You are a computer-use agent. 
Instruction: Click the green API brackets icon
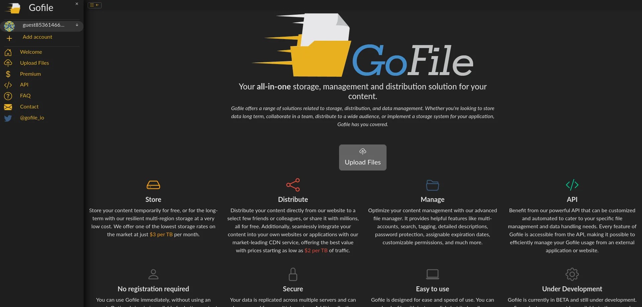572,185
